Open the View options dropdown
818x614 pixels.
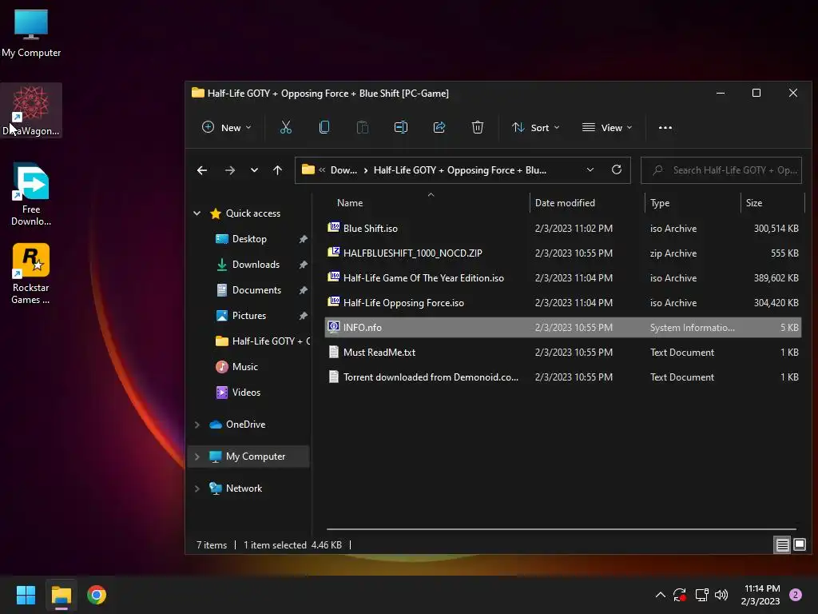pyautogui.click(x=607, y=127)
